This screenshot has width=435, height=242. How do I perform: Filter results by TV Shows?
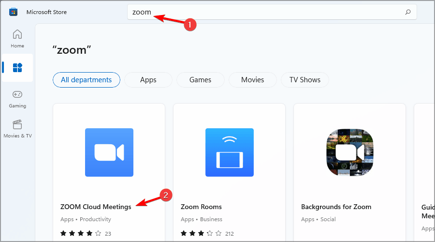(x=305, y=80)
